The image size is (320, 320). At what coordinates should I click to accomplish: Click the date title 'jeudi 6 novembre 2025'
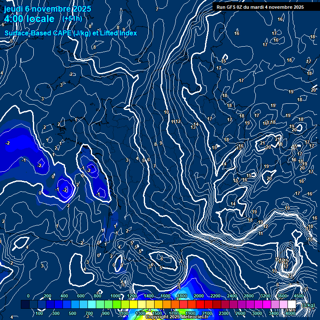coord(47,9)
